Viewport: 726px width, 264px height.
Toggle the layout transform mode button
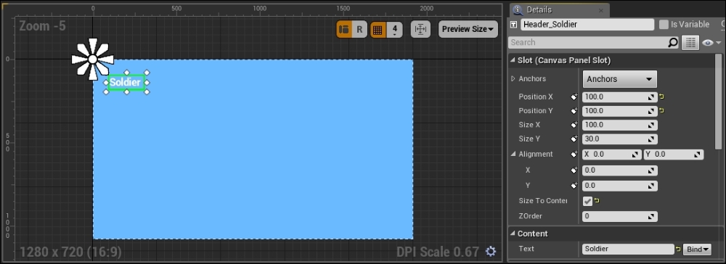(x=344, y=30)
